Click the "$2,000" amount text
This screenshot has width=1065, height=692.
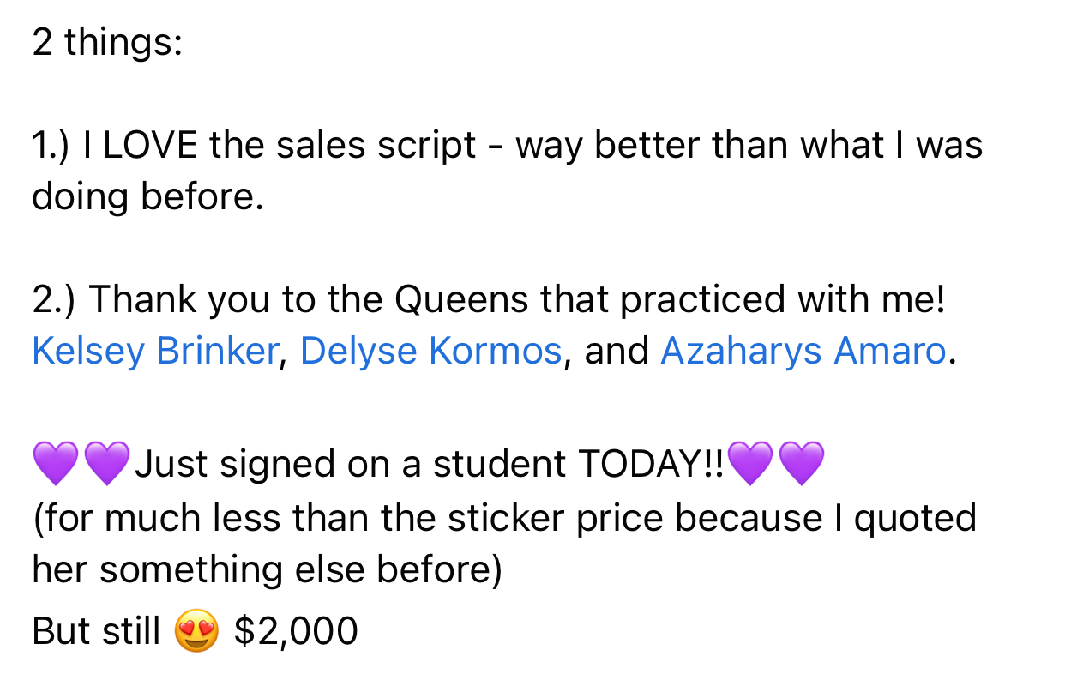click(x=295, y=632)
